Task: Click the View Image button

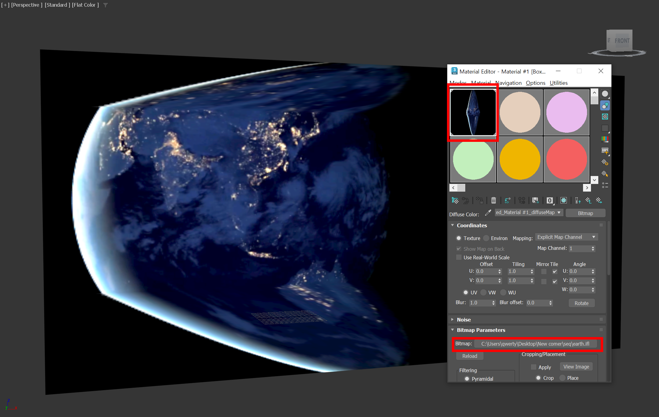Action: tap(576, 367)
